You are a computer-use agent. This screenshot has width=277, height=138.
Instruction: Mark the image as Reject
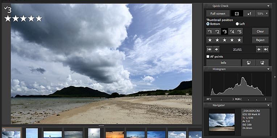tap(260, 40)
